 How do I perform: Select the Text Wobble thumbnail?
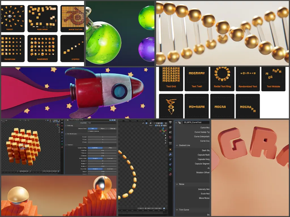[x=273, y=79]
